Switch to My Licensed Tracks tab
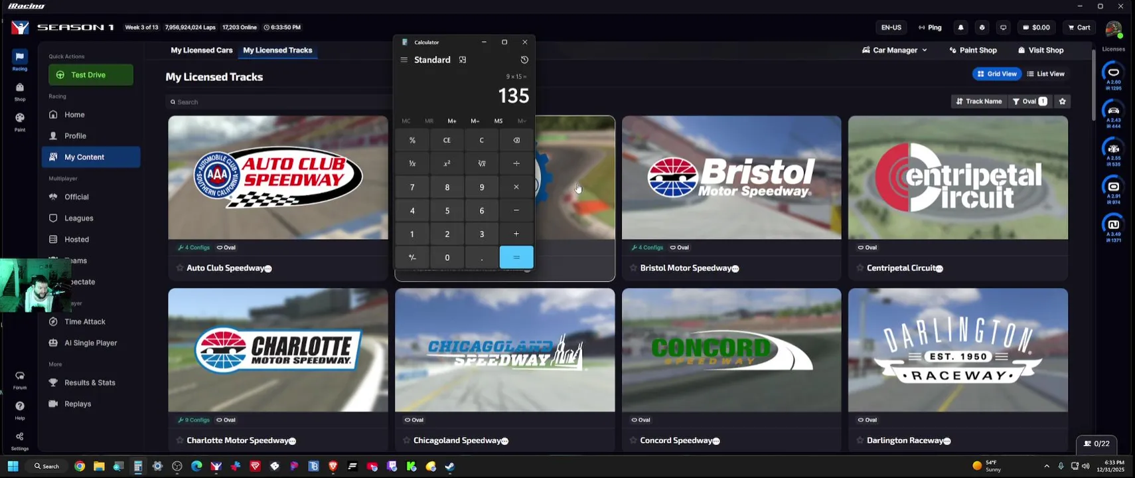Image resolution: width=1135 pixels, height=478 pixels. [277, 50]
